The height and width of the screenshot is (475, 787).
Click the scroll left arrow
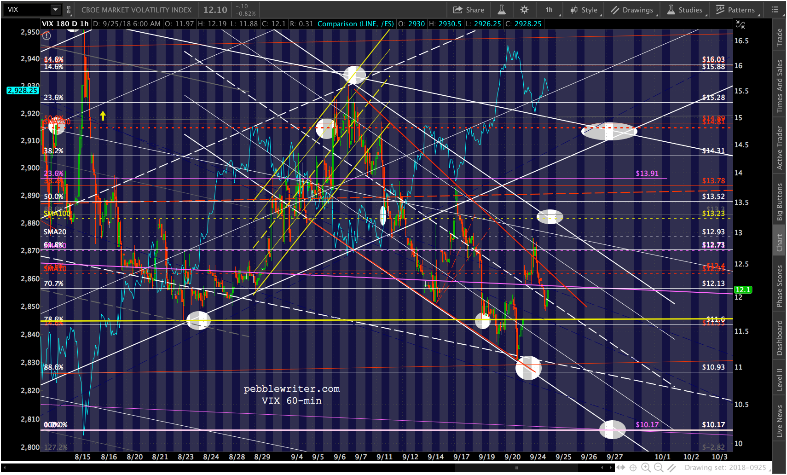coord(602,468)
